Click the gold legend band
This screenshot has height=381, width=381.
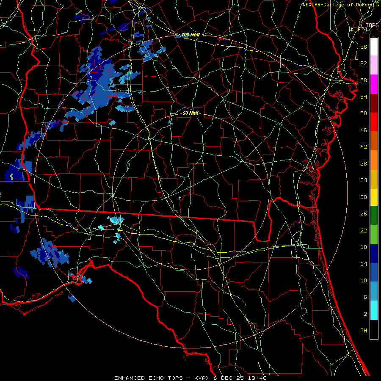(x=374, y=179)
